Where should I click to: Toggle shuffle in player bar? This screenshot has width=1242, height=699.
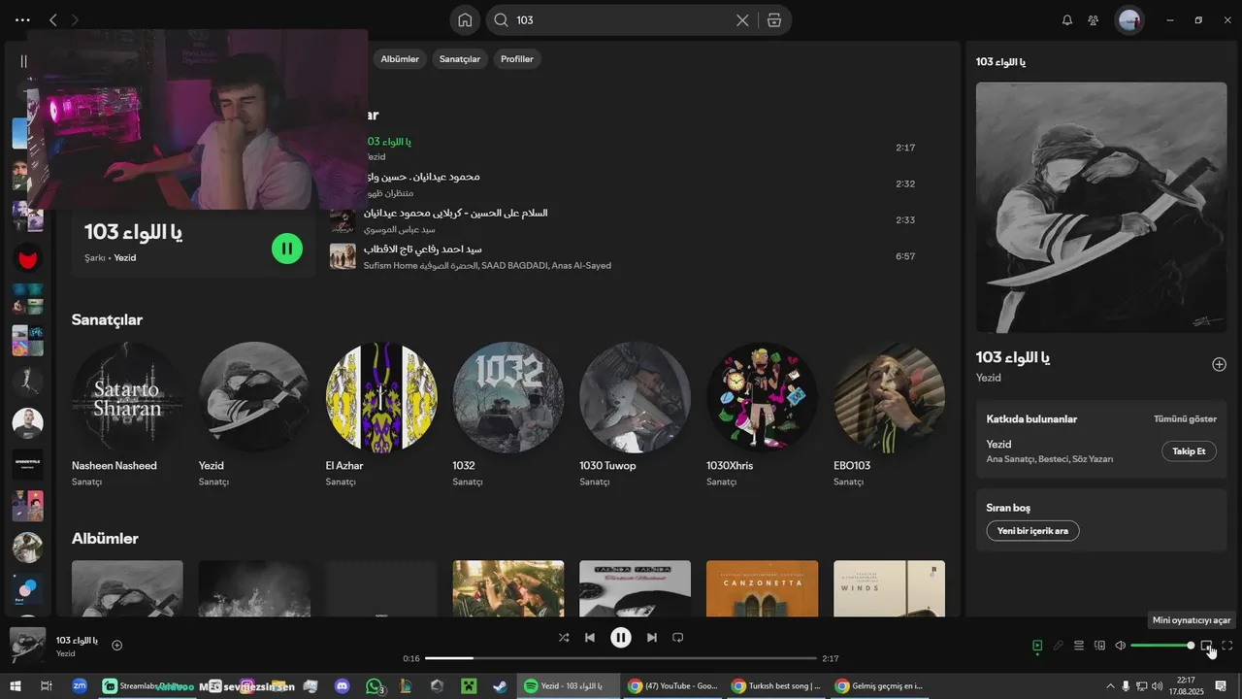564,638
